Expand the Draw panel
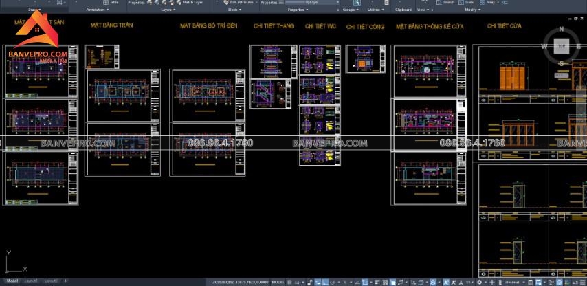This screenshot has width=587, height=286. 35,10
